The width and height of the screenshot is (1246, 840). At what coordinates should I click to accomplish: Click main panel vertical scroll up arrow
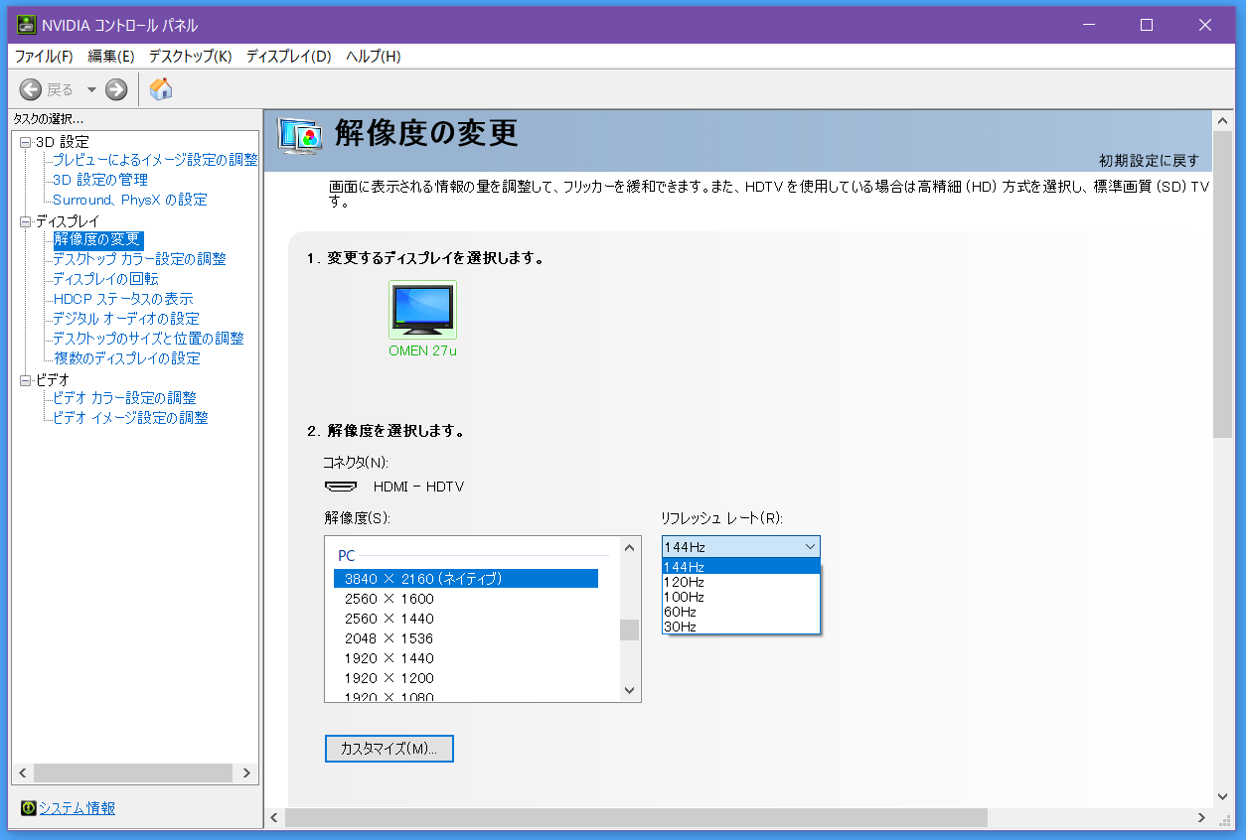pos(1222,119)
